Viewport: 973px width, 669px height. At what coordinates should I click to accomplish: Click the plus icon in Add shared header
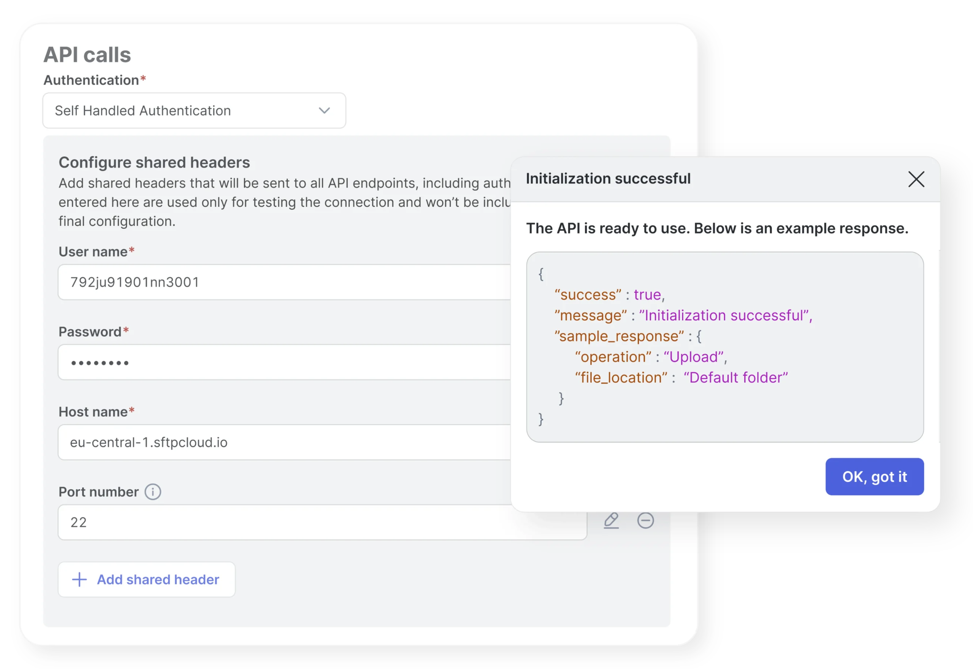pos(79,579)
